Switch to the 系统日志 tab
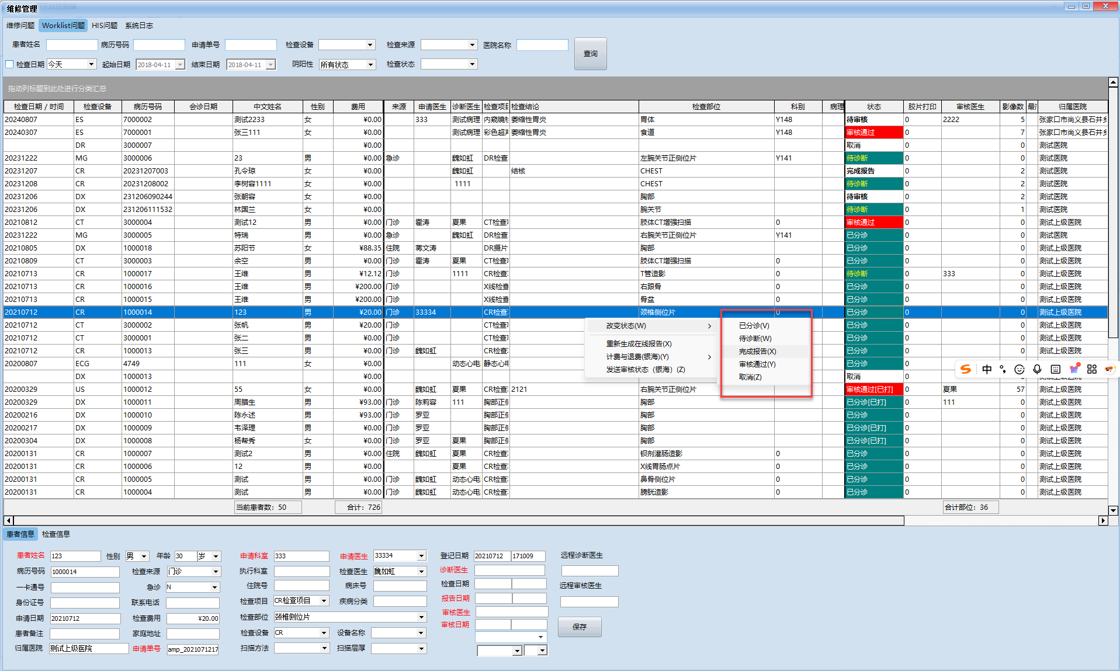1120x671 pixels. click(x=139, y=26)
